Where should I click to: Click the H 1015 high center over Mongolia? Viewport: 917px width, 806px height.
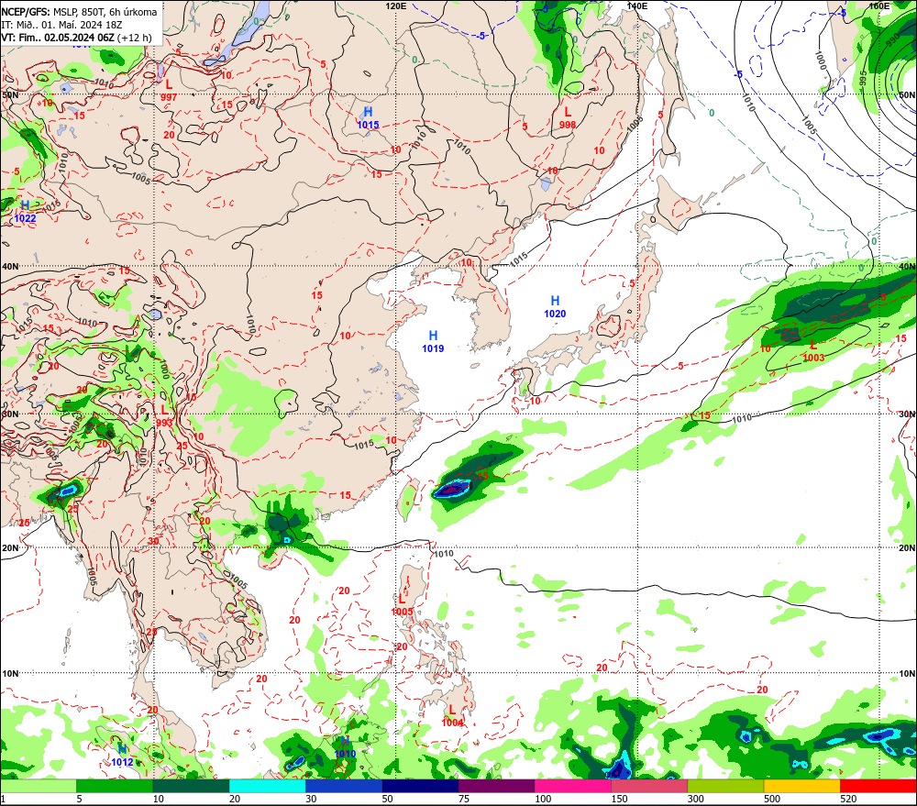(x=369, y=117)
